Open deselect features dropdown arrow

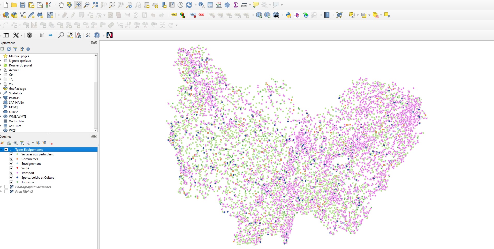tap(381, 15)
